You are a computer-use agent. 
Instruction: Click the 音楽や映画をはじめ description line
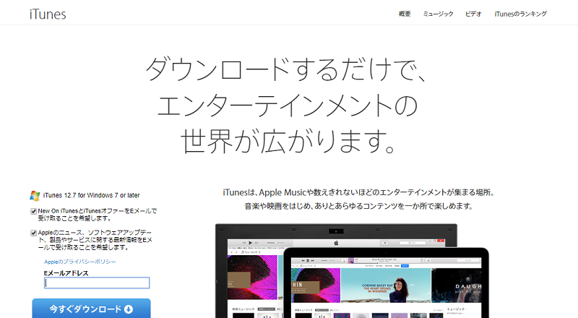358,206
